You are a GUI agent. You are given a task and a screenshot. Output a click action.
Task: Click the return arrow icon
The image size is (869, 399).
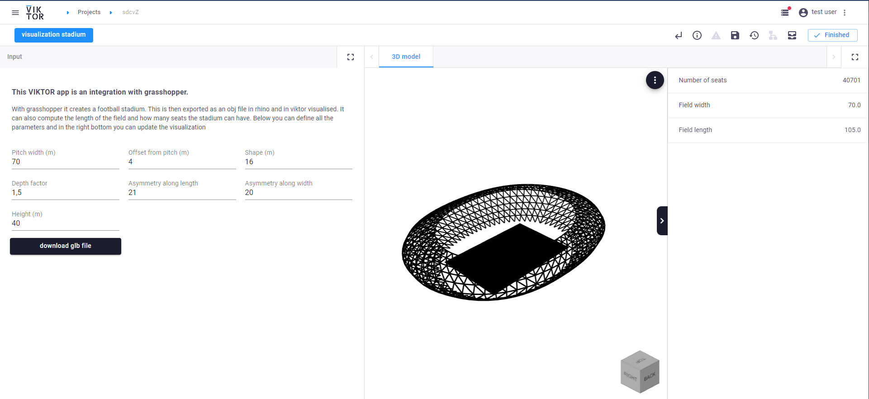point(678,35)
